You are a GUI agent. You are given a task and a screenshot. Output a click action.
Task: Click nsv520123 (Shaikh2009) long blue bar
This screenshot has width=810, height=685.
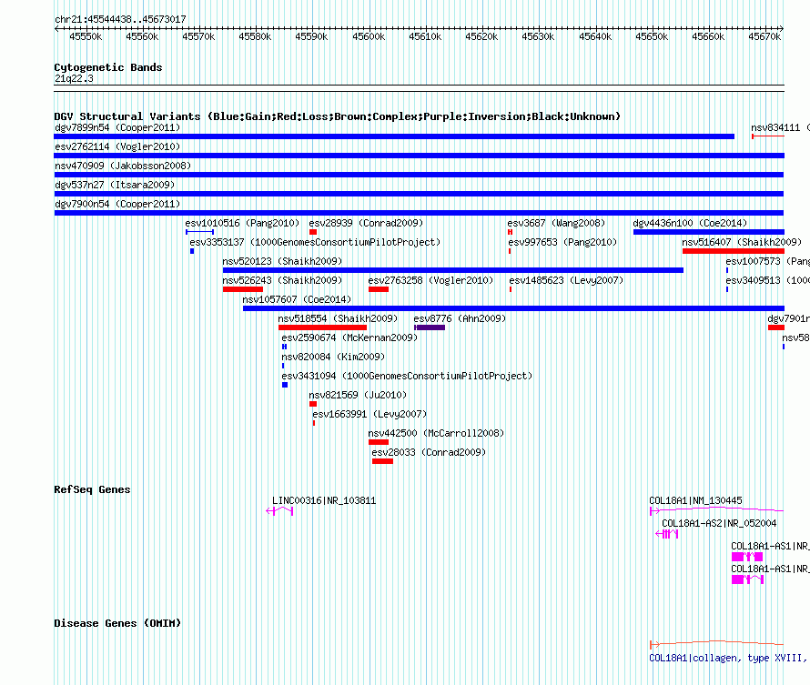pos(453,270)
